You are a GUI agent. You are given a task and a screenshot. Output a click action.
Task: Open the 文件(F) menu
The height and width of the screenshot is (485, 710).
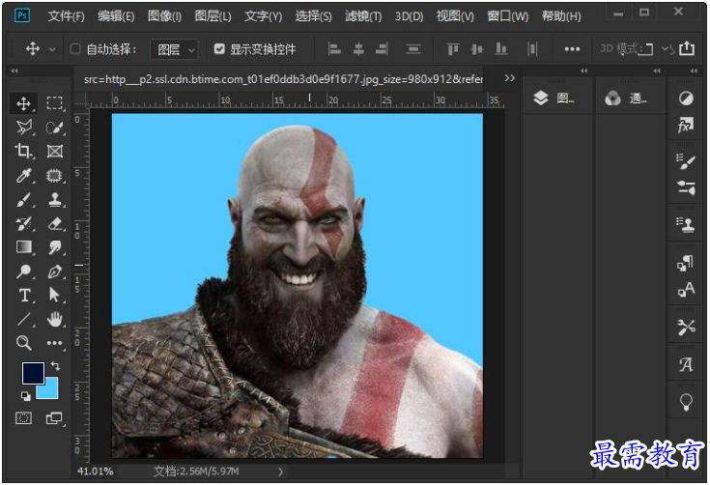(x=66, y=16)
